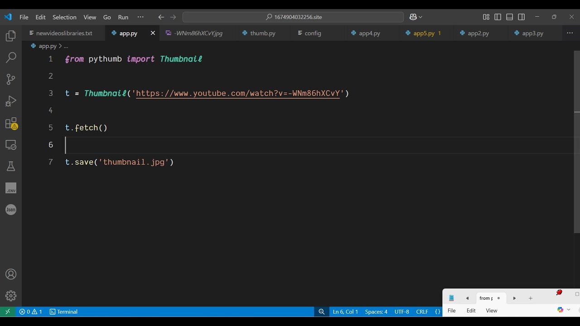Image resolution: width=580 pixels, height=326 pixels.
Task: Change the UTF-8 file encoding
Action: (x=402, y=312)
